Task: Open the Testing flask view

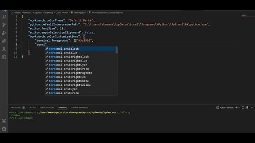Action: pyautogui.click(x=4, y=49)
